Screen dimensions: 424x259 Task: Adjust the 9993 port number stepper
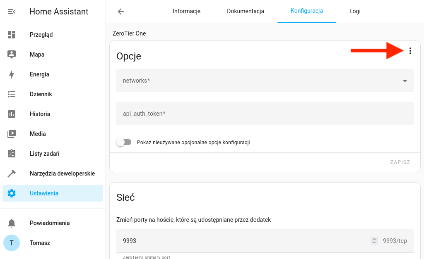[x=374, y=241]
